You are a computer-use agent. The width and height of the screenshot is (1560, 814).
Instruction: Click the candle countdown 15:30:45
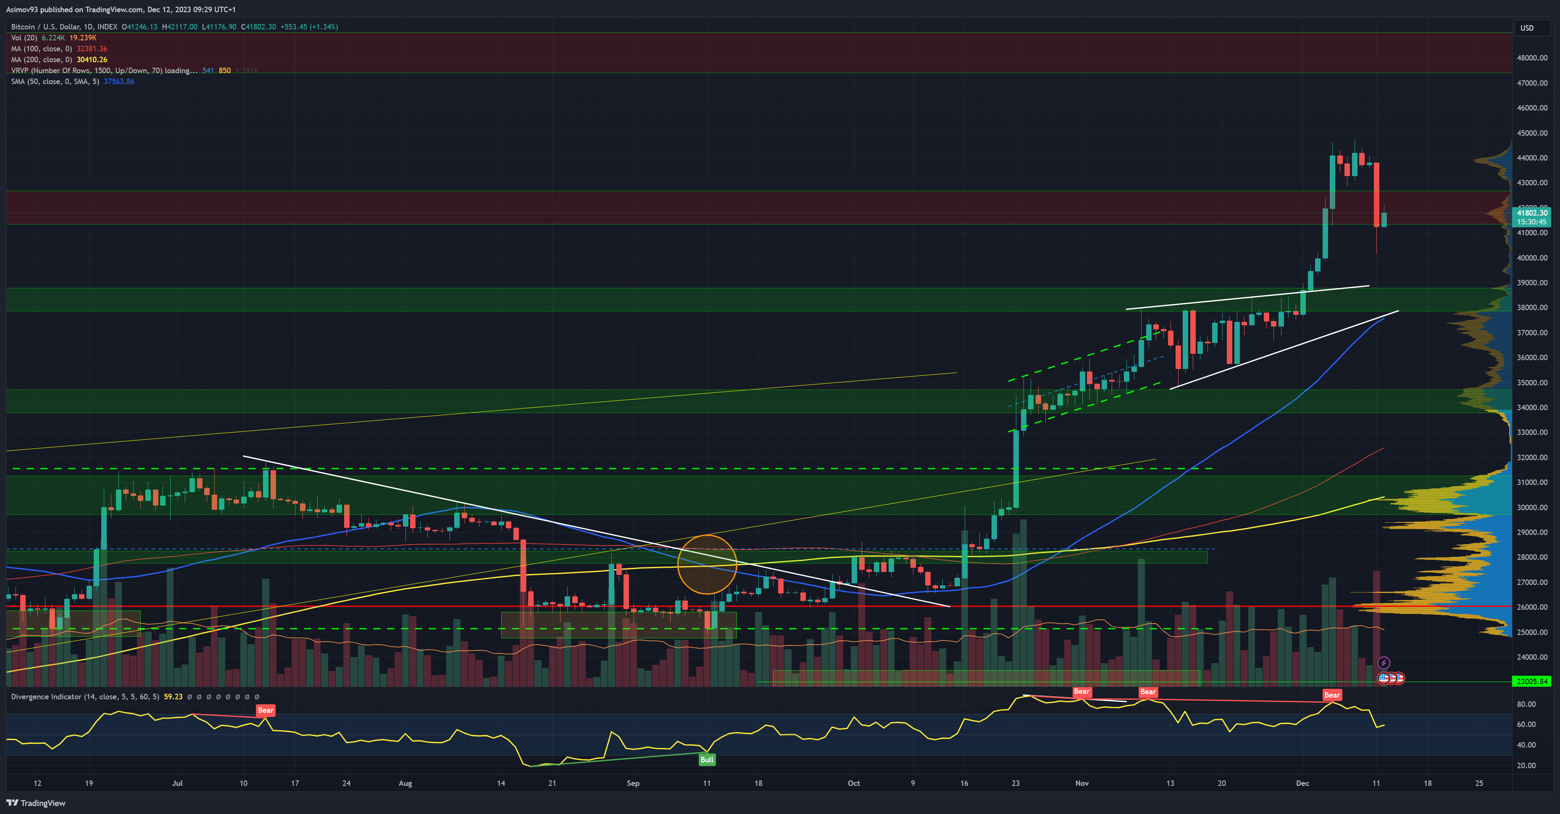click(1531, 221)
